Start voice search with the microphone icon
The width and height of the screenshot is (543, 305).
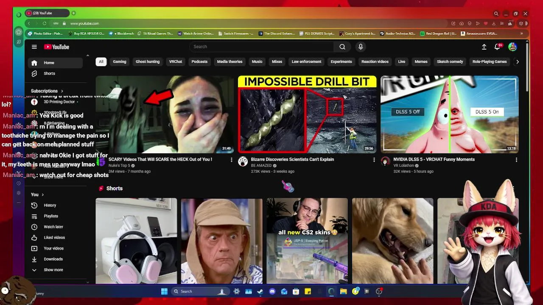point(361,47)
